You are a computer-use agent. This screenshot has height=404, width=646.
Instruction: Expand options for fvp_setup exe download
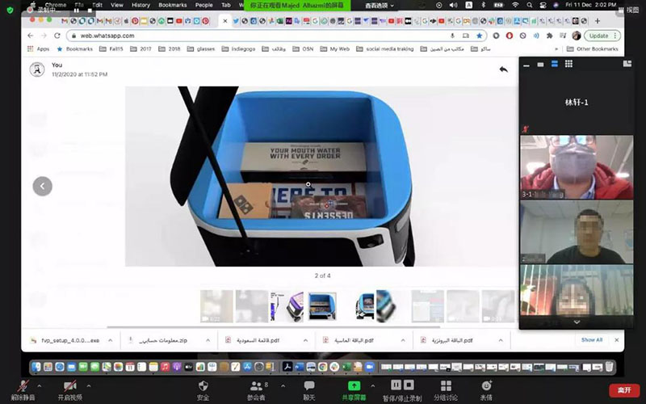pyautogui.click(x=110, y=340)
